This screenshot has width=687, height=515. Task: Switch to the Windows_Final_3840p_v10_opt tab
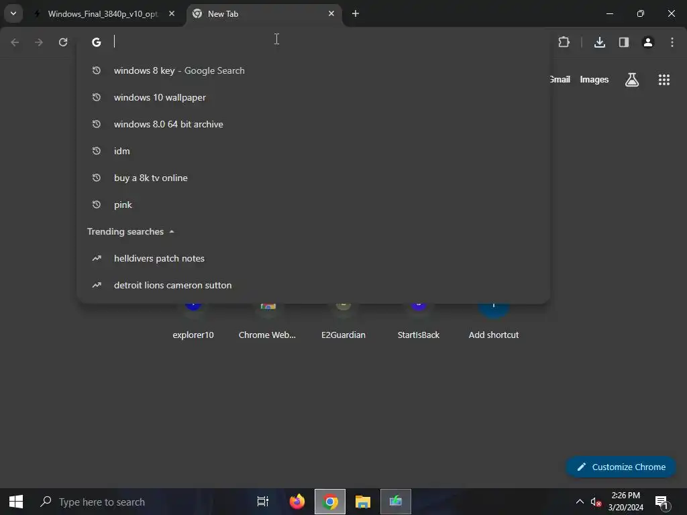click(103, 14)
